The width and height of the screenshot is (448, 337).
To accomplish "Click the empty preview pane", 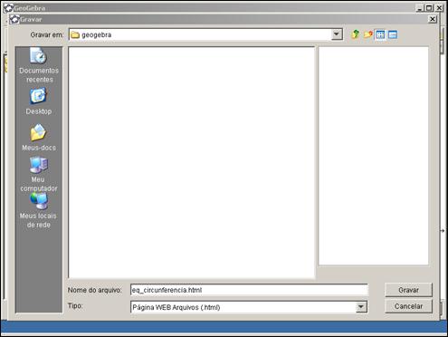I will pos(374,156).
